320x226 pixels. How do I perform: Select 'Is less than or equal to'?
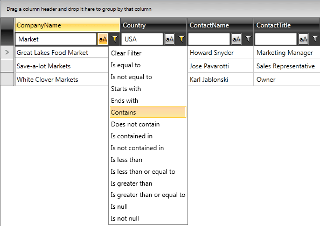tap(148, 172)
